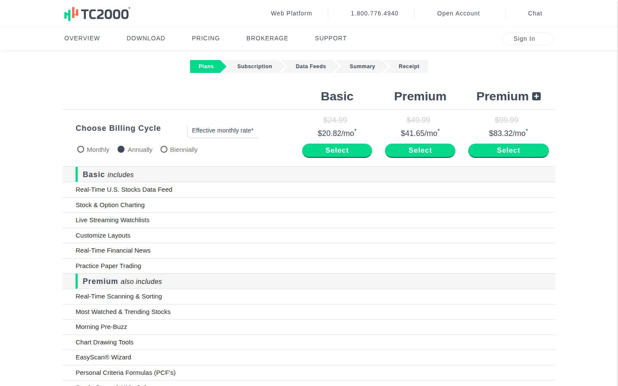Image resolution: width=618 pixels, height=386 pixels.
Task: Open the Overview menu item
Action: (x=82, y=38)
